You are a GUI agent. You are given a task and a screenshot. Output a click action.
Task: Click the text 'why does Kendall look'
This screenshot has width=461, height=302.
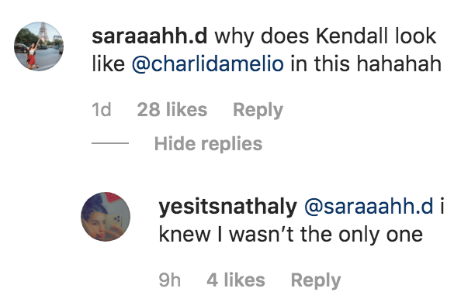point(325,36)
